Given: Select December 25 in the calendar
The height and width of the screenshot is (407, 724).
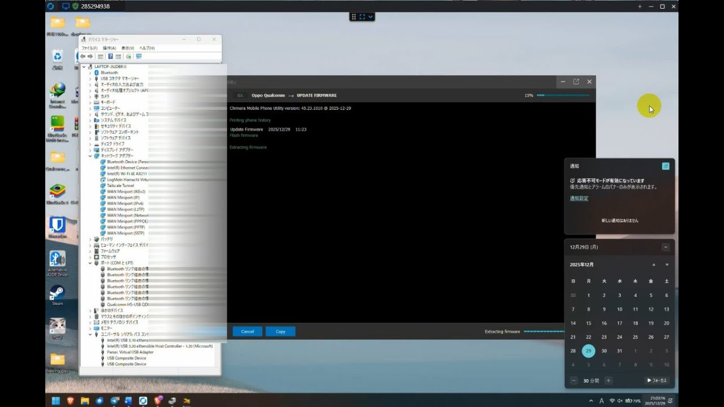Looking at the screenshot, I should click(x=635, y=337).
